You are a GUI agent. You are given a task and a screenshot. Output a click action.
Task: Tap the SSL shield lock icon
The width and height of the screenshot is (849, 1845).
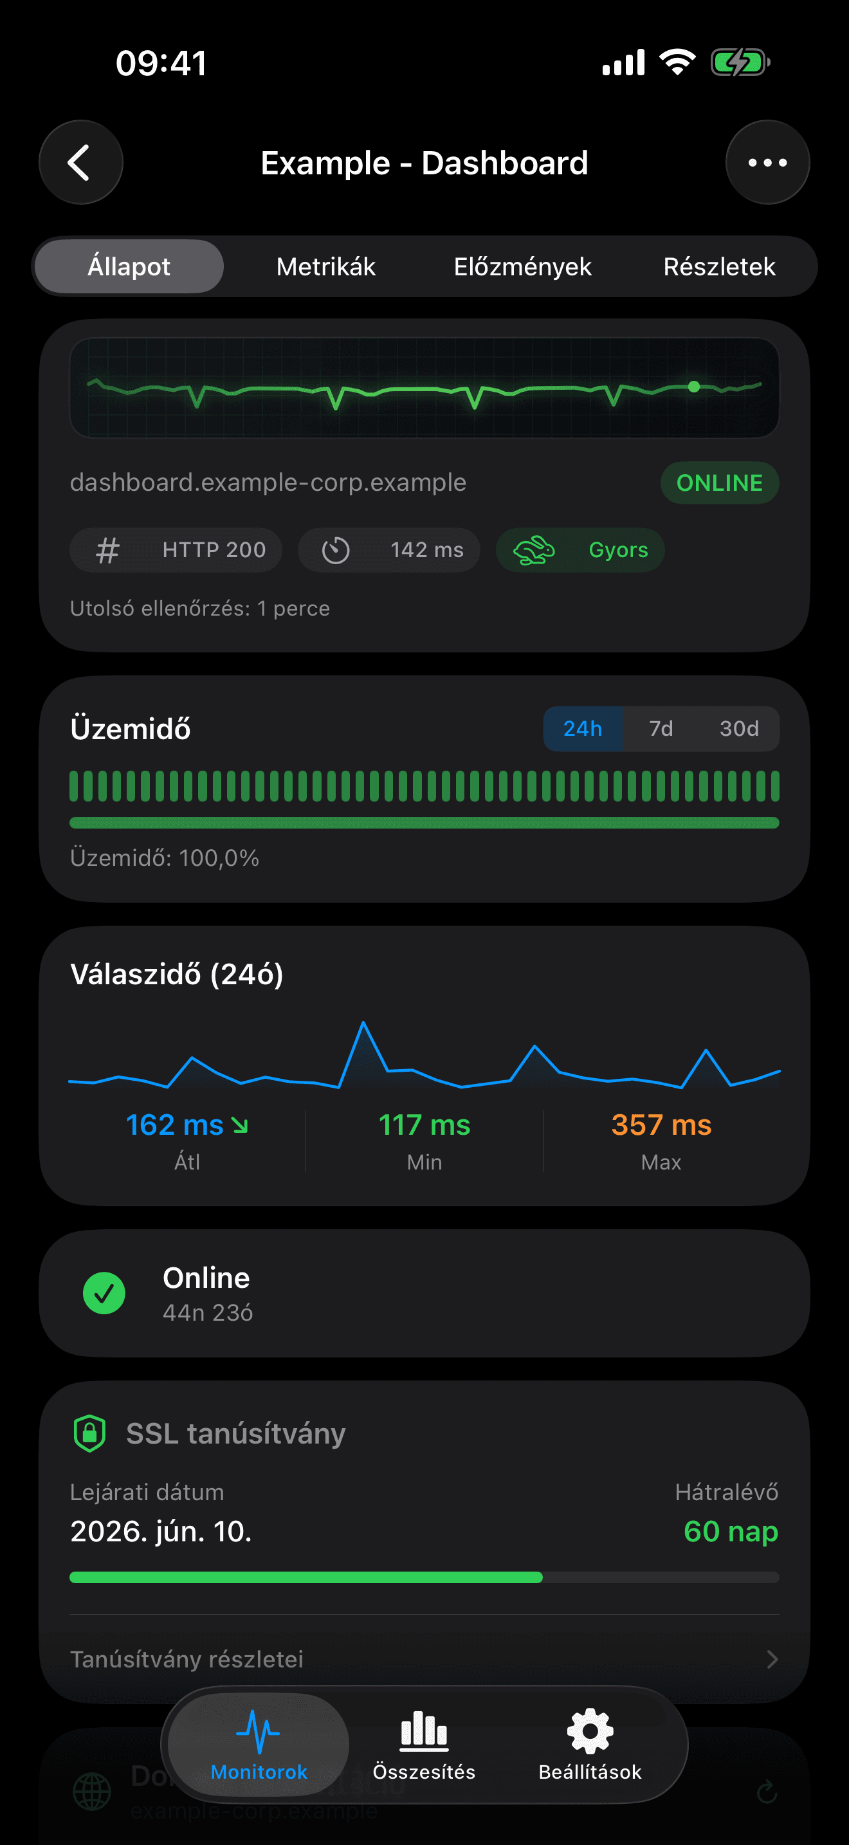coord(90,1433)
